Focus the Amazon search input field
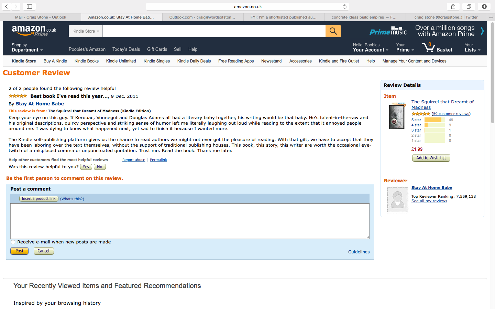Screen dimensions: 495x309 tap(214, 31)
